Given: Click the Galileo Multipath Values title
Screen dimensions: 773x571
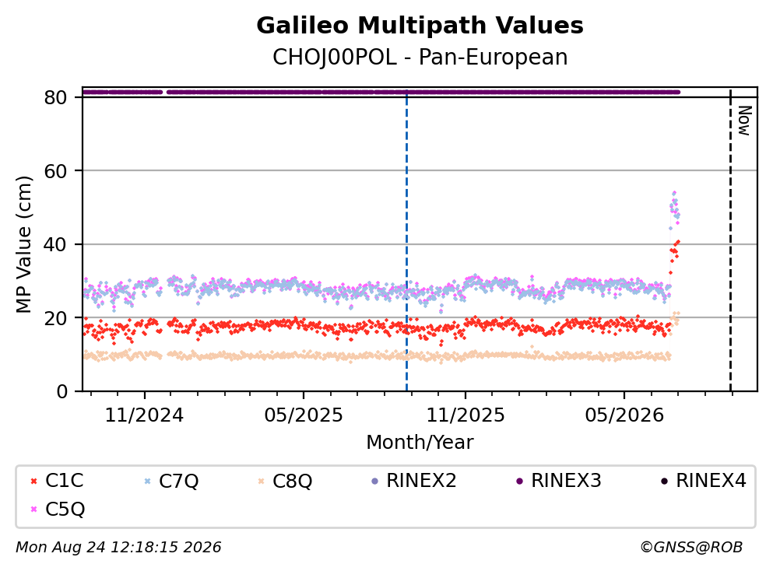Looking at the screenshot, I should pos(420,25).
